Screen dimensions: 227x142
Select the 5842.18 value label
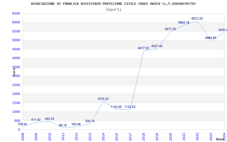click(x=184, y=22)
